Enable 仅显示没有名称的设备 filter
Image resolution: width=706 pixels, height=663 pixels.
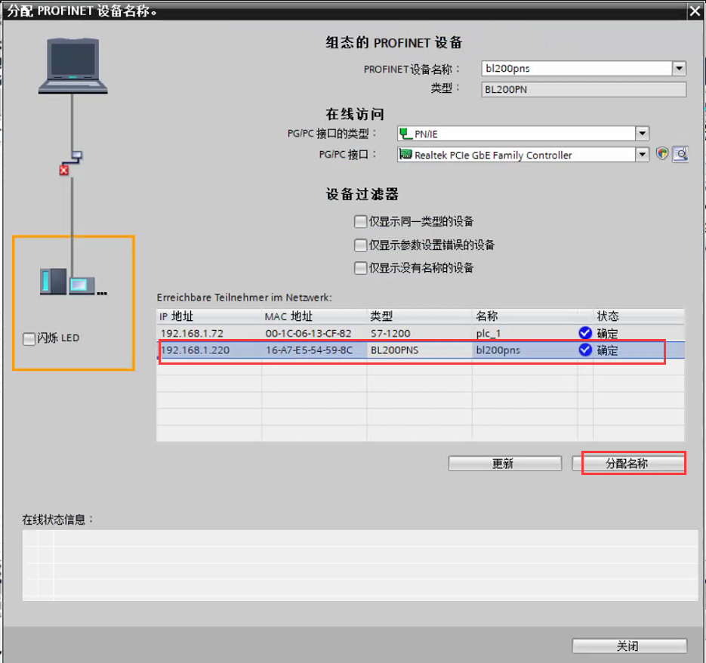click(360, 269)
